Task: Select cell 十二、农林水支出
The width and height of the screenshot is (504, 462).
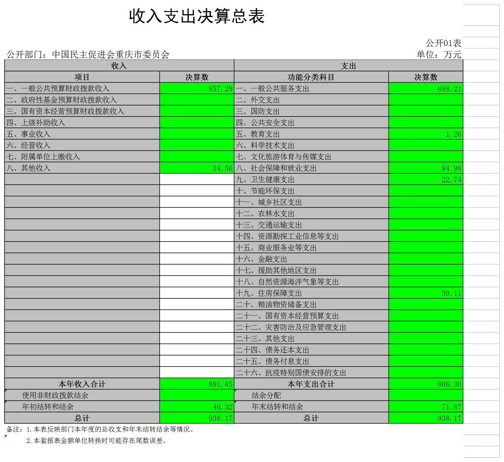Action: pos(311,213)
